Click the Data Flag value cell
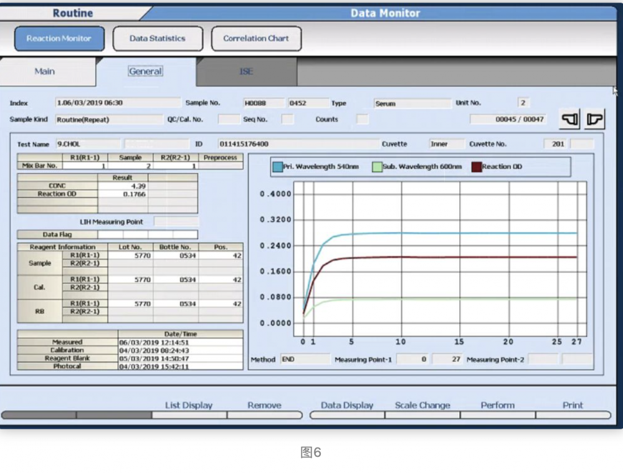623x473 pixels. tap(148, 234)
